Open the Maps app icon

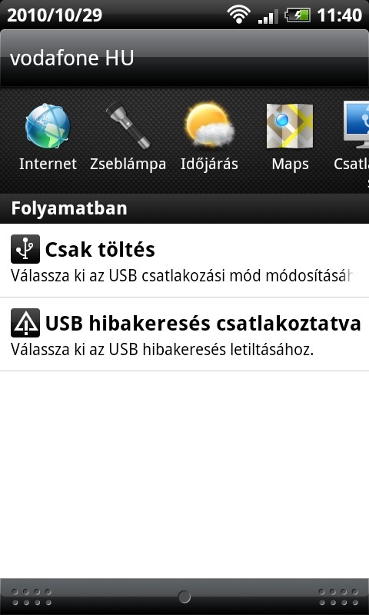point(290,126)
